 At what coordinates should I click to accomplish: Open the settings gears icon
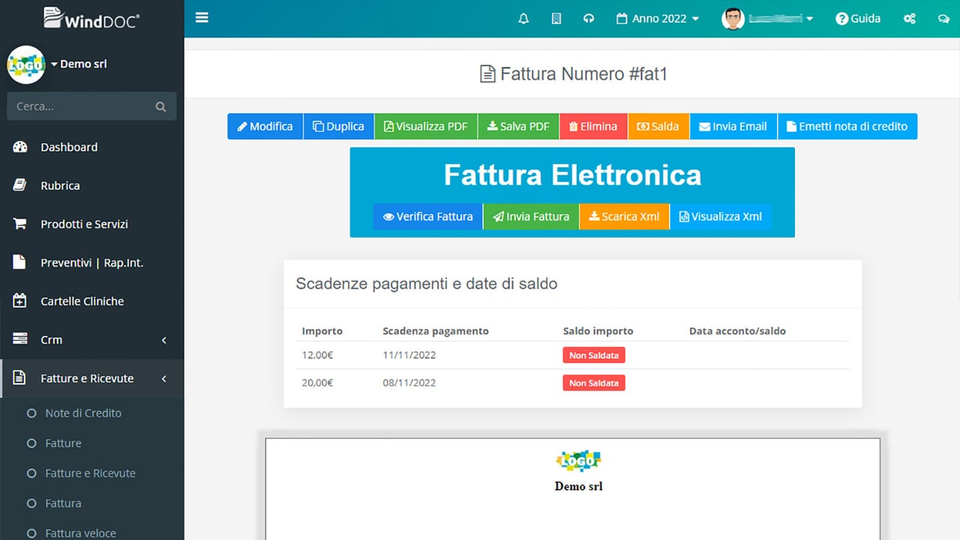pos(910,19)
